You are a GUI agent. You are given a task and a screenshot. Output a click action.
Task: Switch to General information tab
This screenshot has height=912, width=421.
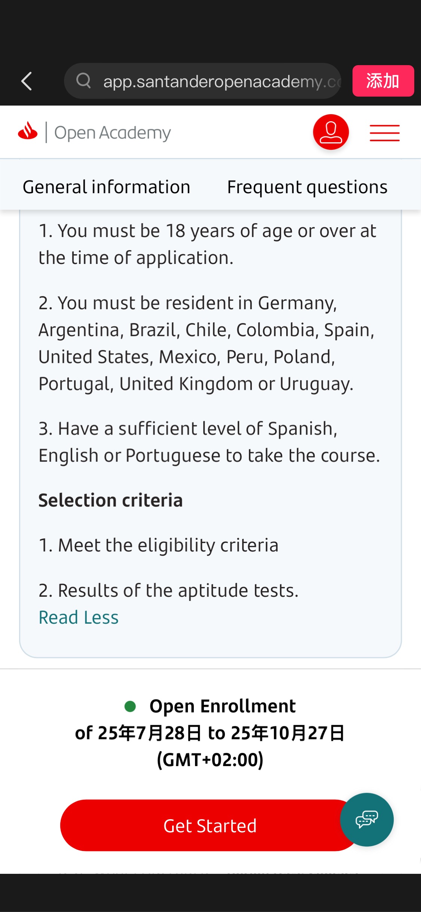[x=107, y=187]
